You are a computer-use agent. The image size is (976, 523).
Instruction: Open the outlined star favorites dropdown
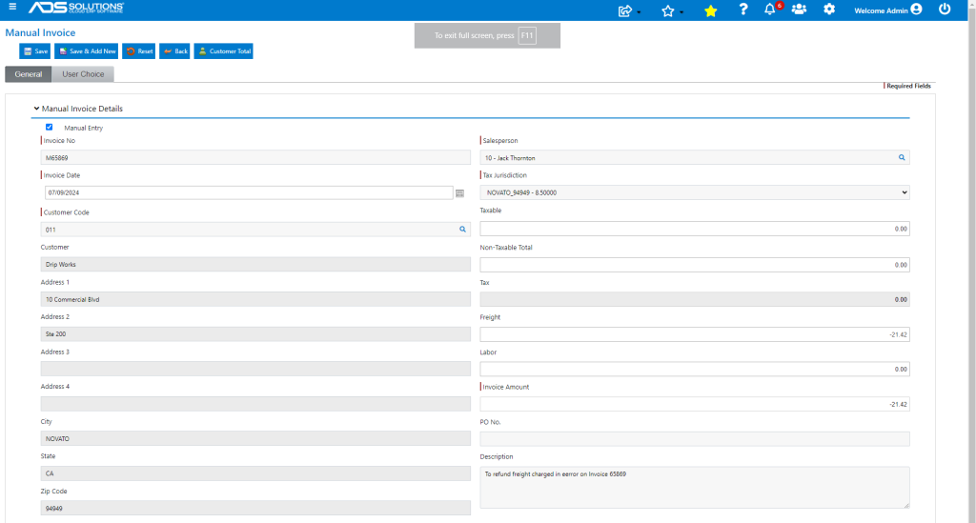point(672,10)
